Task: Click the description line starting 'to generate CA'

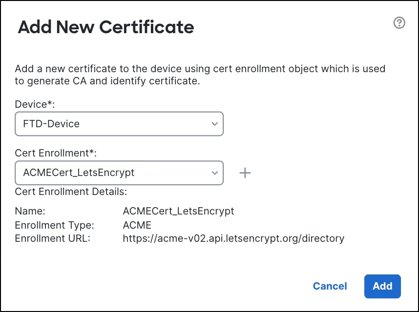Action: (x=107, y=81)
